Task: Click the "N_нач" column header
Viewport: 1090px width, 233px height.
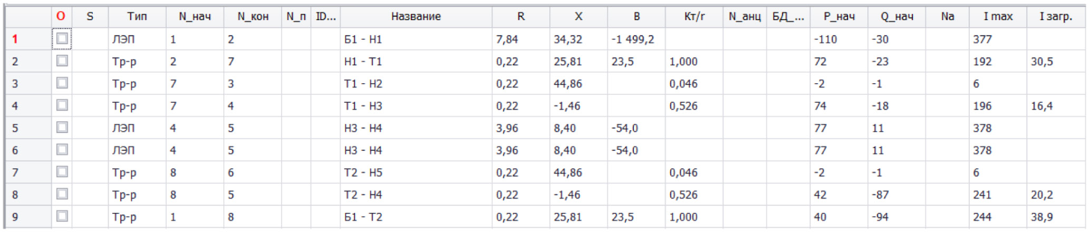Action: pos(195,17)
